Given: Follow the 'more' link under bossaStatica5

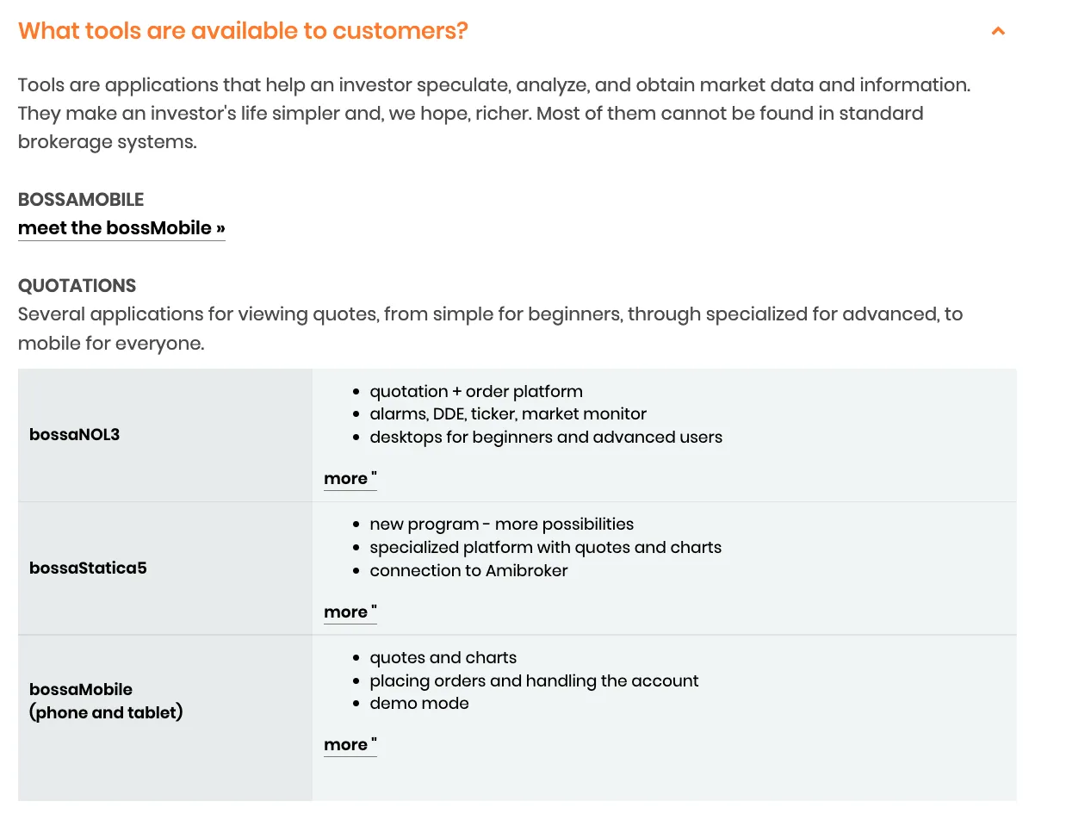Looking at the screenshot, I should [350, 612].
